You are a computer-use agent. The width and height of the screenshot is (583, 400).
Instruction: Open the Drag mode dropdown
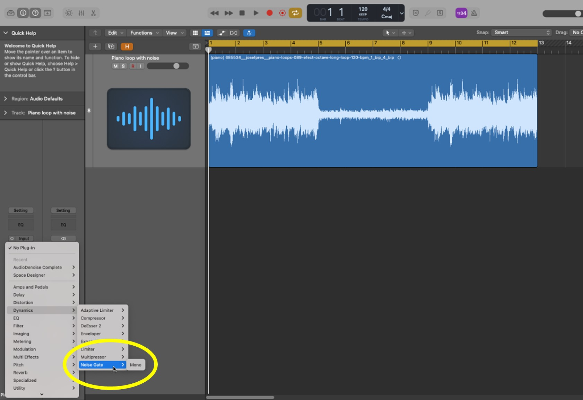576,33
